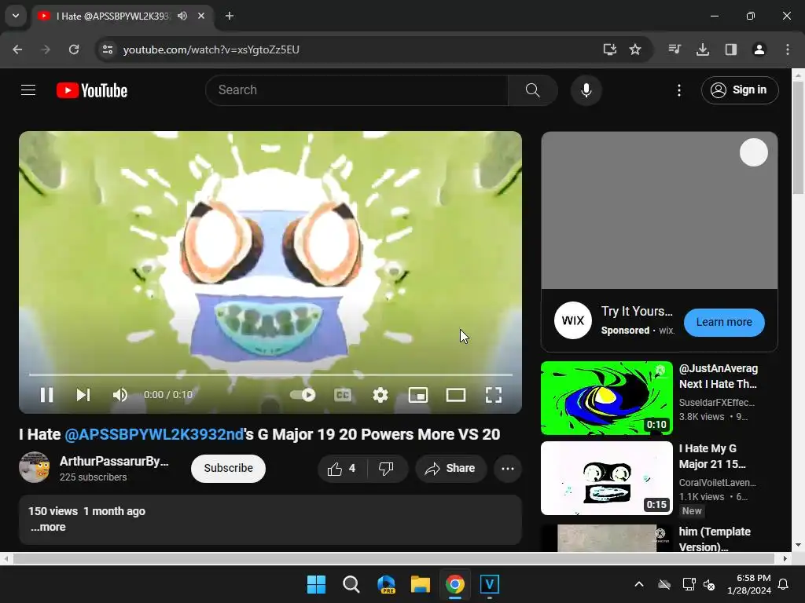The image size is (805, 603).
Task: Switch to theater mode
Action: pyautogui.click(x=456, y=395)
